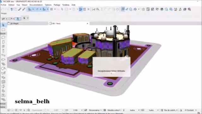
Task: Select the Window tool in the toolbox
Action: [3, 46]
